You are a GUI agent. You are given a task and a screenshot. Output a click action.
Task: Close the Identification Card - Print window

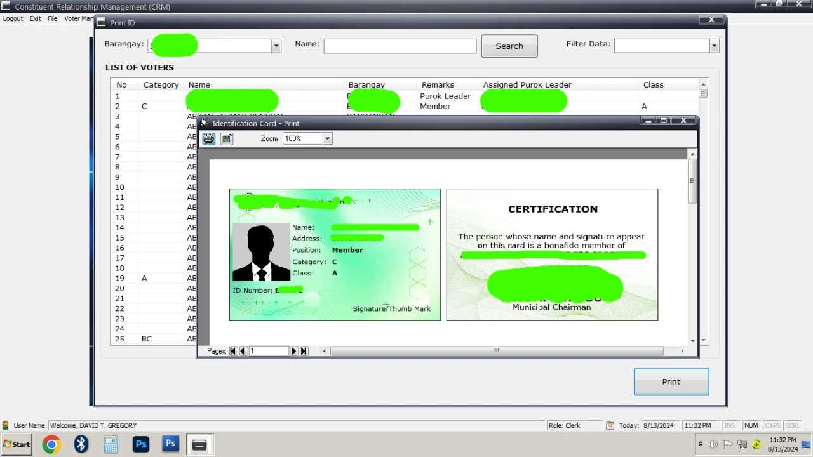(x=683, y=121)
